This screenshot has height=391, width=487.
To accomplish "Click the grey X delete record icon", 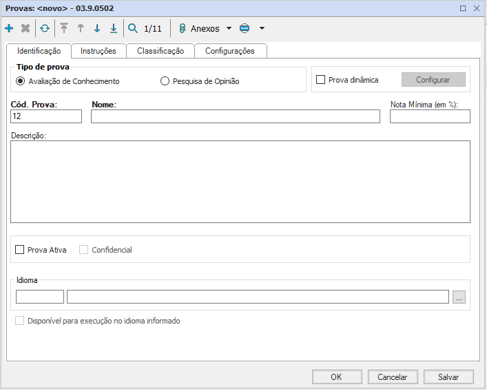I will [x=25, y=29].
